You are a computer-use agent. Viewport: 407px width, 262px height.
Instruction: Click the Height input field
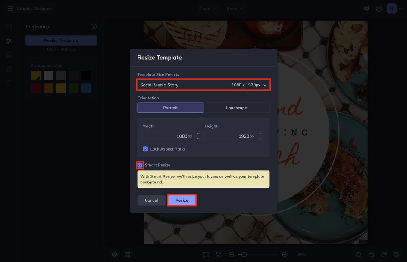click(231, 136)
